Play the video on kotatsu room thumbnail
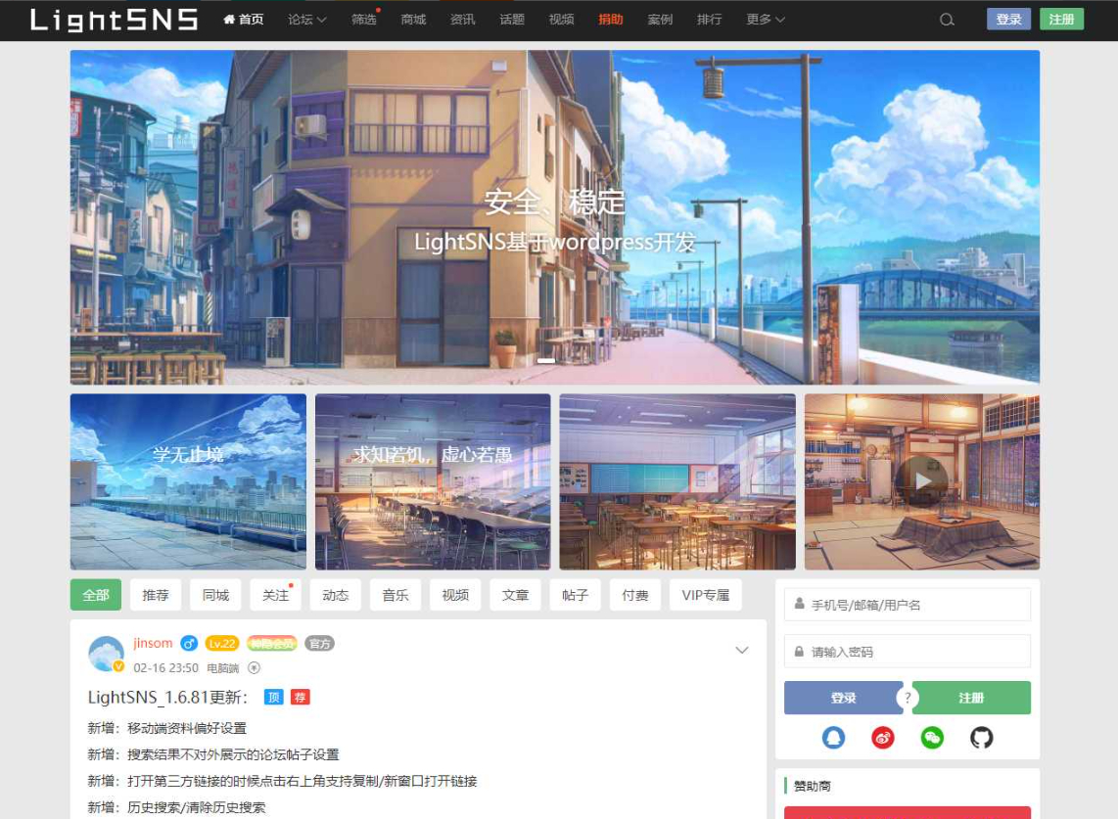Screen dimensions: 1118x819 (x=922, y=481)
